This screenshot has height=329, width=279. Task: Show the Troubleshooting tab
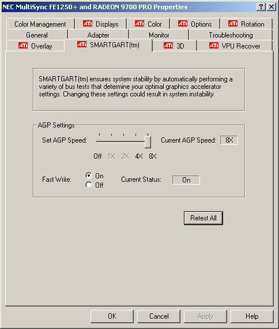[231, 35]
